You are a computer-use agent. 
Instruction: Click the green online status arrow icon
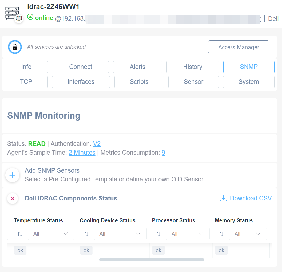30,17
